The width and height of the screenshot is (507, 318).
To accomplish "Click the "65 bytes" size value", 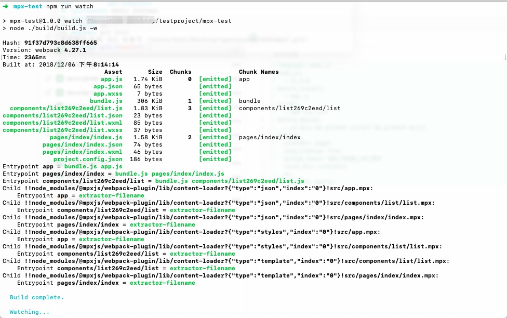I will tap(148, 86).
